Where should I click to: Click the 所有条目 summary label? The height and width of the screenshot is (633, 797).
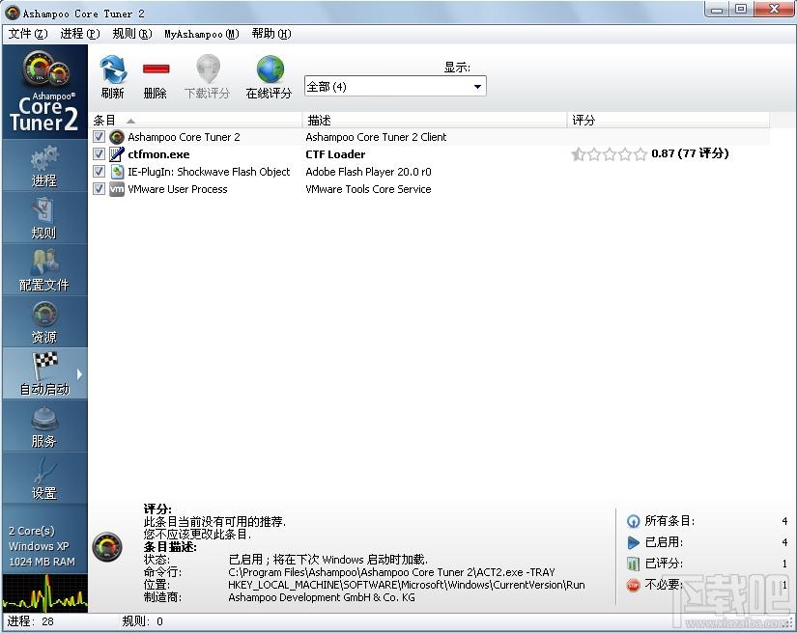(x=669, y=521)
